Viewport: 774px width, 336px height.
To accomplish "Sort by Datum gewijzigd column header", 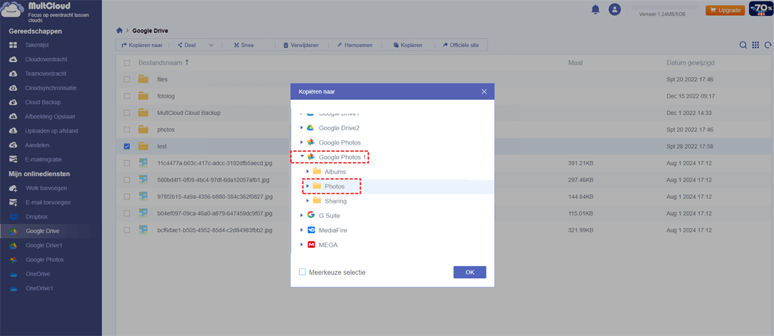I will click(690, 63).
